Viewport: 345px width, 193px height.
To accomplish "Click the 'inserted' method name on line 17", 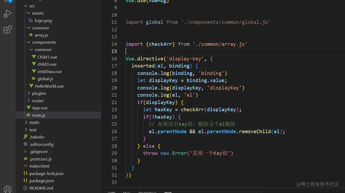I will coord(143,66).
